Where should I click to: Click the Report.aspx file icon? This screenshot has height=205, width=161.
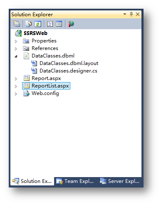coord(26,78)
